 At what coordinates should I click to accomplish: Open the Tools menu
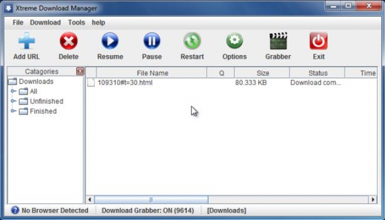pos(76,23)
